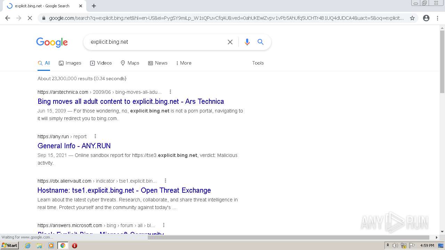
Task: Click the answers.microsoft.com breadcrumb
Action: [96, 225]
